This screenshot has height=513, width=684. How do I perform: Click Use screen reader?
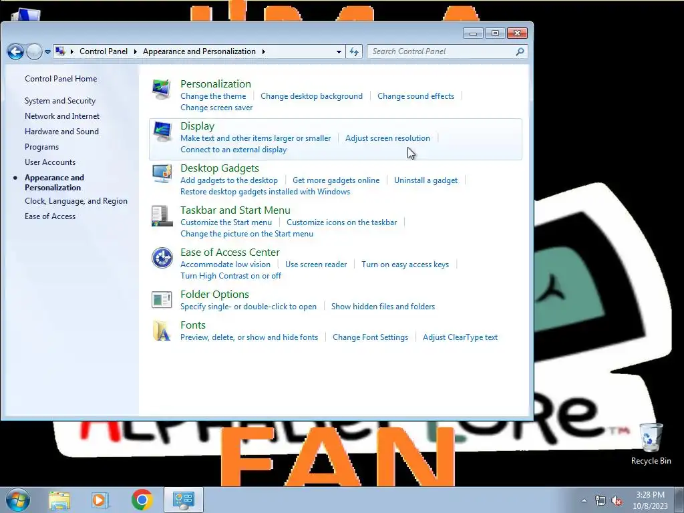tap(316, 265)
